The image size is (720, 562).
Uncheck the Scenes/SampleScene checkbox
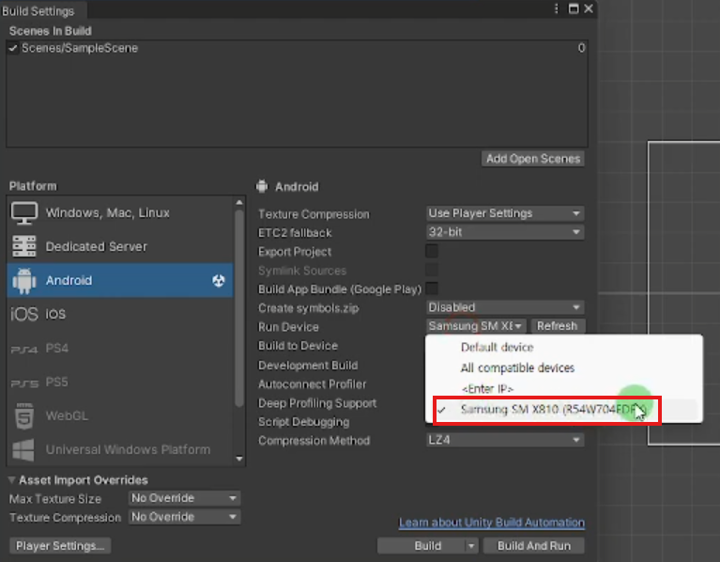(13, 48)
